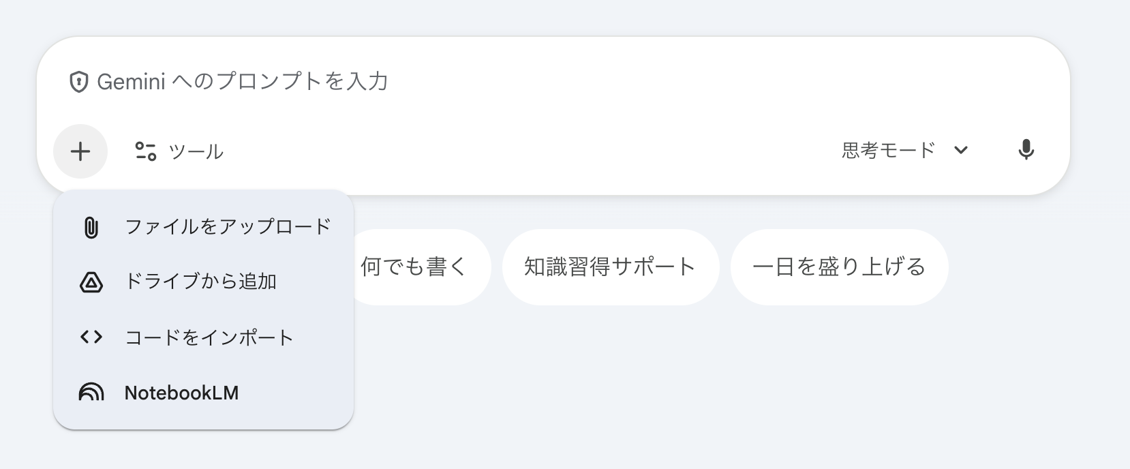Expand the chevron next to 思考モード
This screenshot has height=469, width=1130.
coord(961,150)
